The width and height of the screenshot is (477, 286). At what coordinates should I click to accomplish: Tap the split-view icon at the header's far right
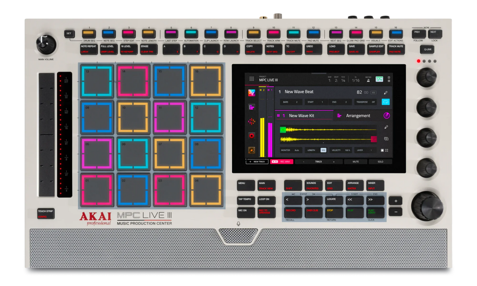[x=389, y=79]
